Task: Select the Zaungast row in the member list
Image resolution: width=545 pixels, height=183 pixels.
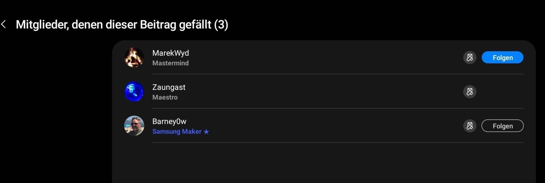Action: click(324, 91)
